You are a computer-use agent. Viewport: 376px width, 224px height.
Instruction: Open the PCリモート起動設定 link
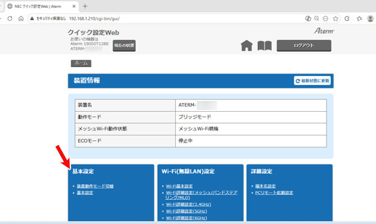point(274,193)
